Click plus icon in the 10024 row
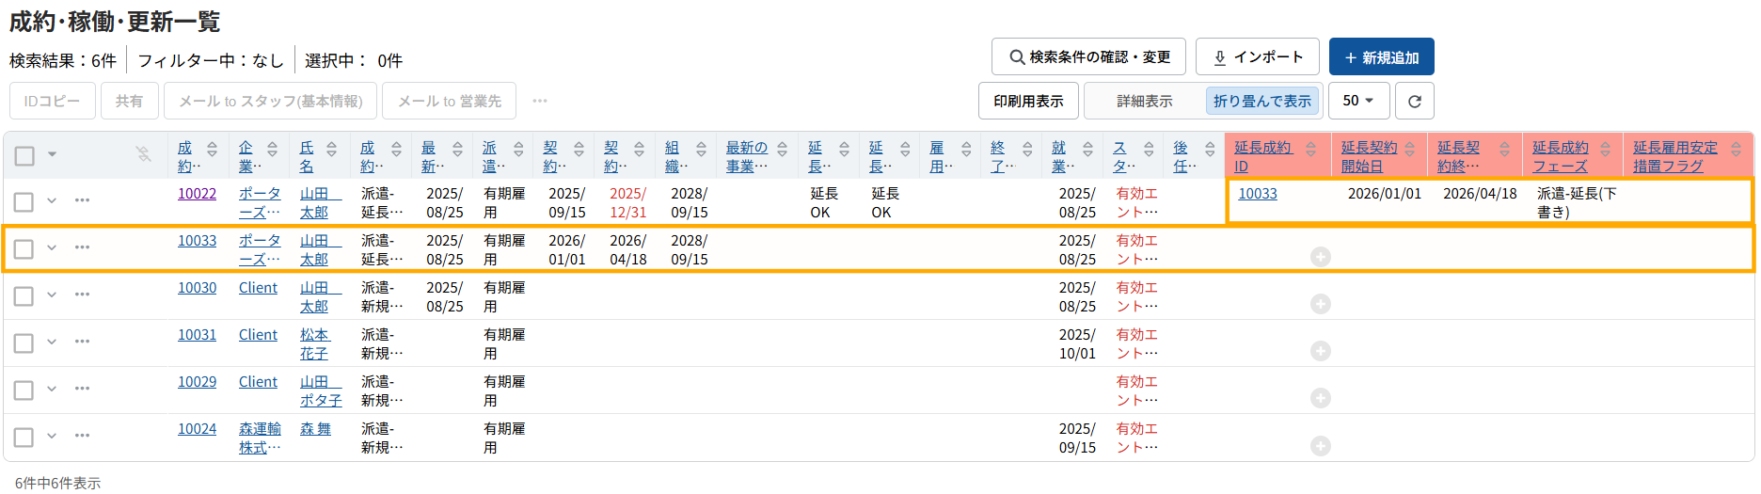Viewport: 1761px width, 494px height. point(1321,445)
